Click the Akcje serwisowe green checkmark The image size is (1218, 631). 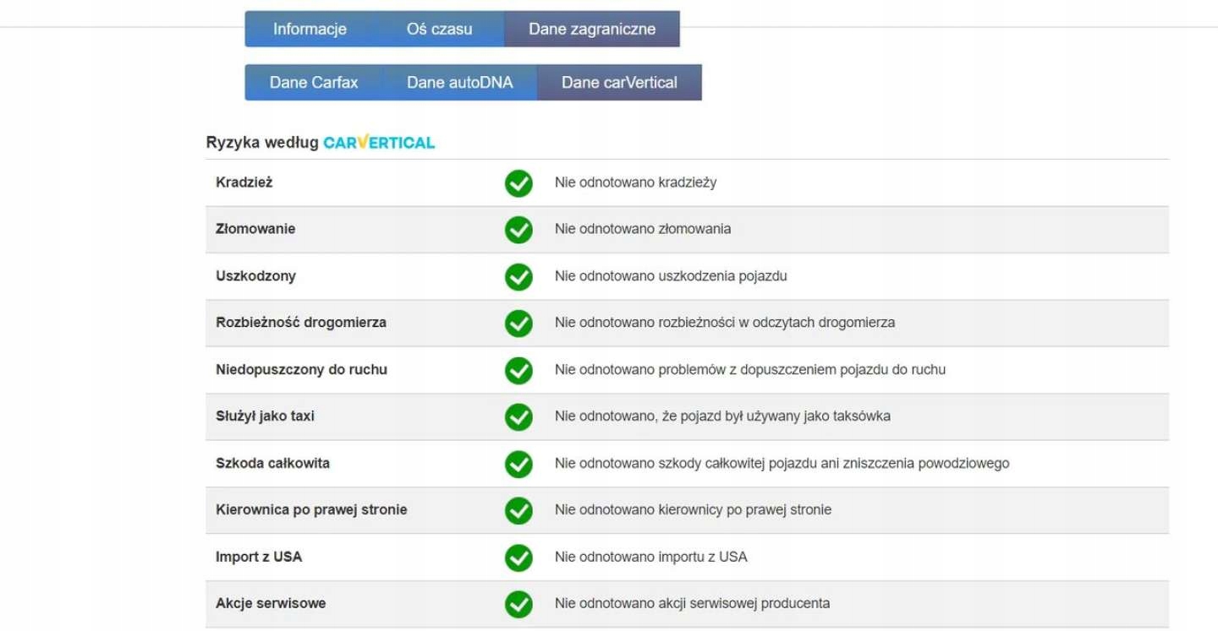(518, 604)
